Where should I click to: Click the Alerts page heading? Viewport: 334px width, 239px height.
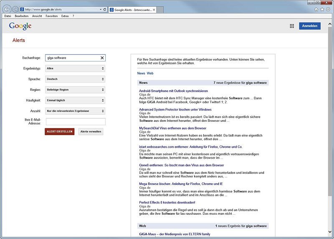click(x=19, y=40)
